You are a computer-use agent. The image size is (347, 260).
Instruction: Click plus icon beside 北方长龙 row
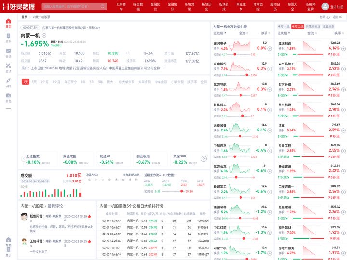pos(270,171)
